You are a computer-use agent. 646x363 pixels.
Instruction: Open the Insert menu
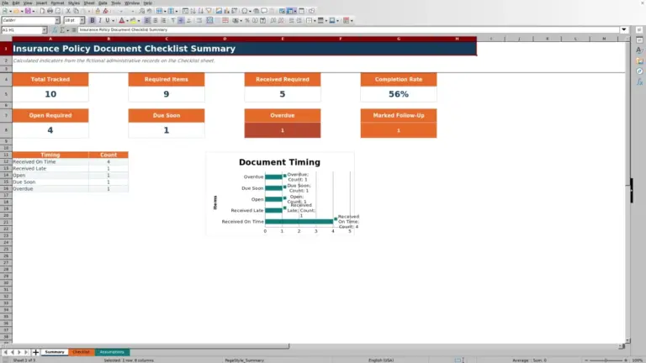tap(41, 3)
